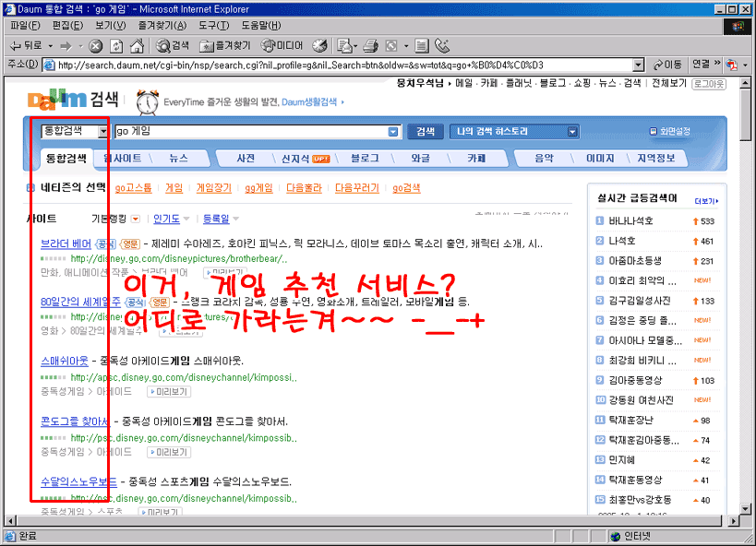
Task: Switch to the 블로그 tab
Action: click(365, 158)
